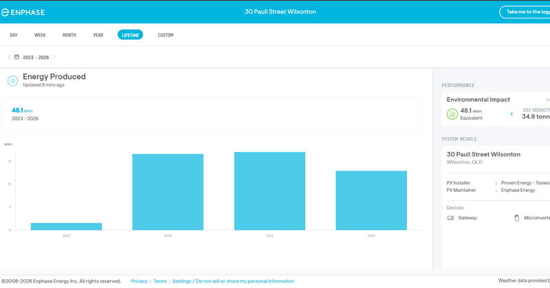Click the PV Installer label
The image size is (550, 288).
tap(458, 183)
